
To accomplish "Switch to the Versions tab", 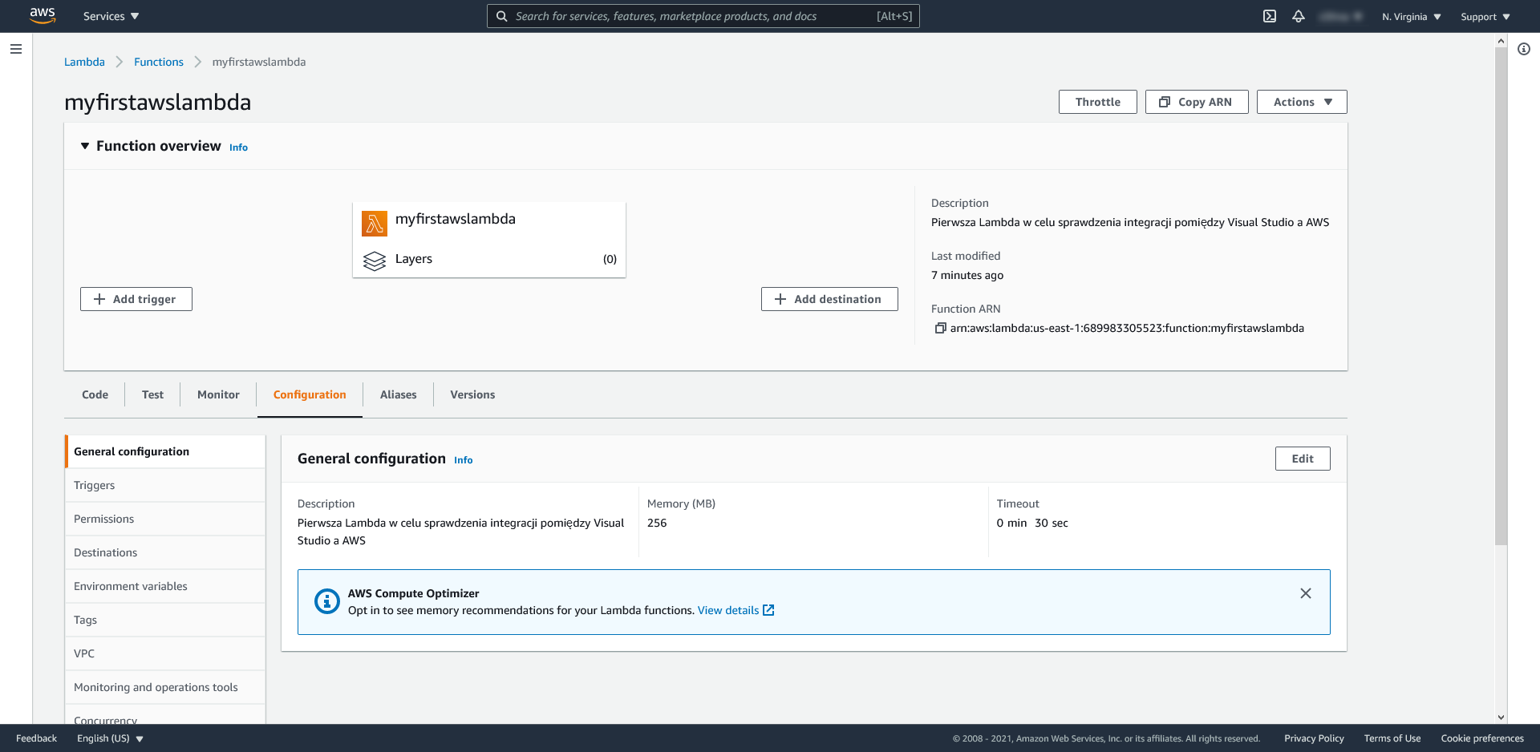I will (472, 394).
